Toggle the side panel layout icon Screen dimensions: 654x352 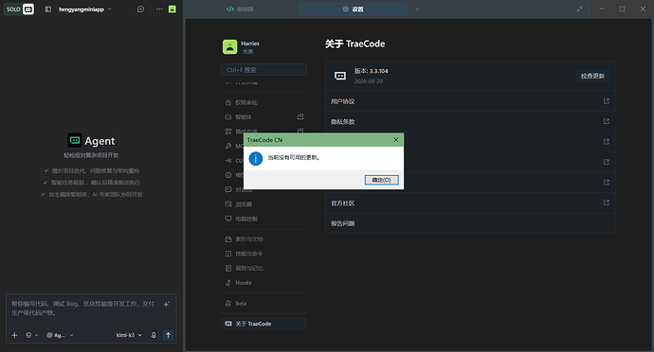coord(48,9)
